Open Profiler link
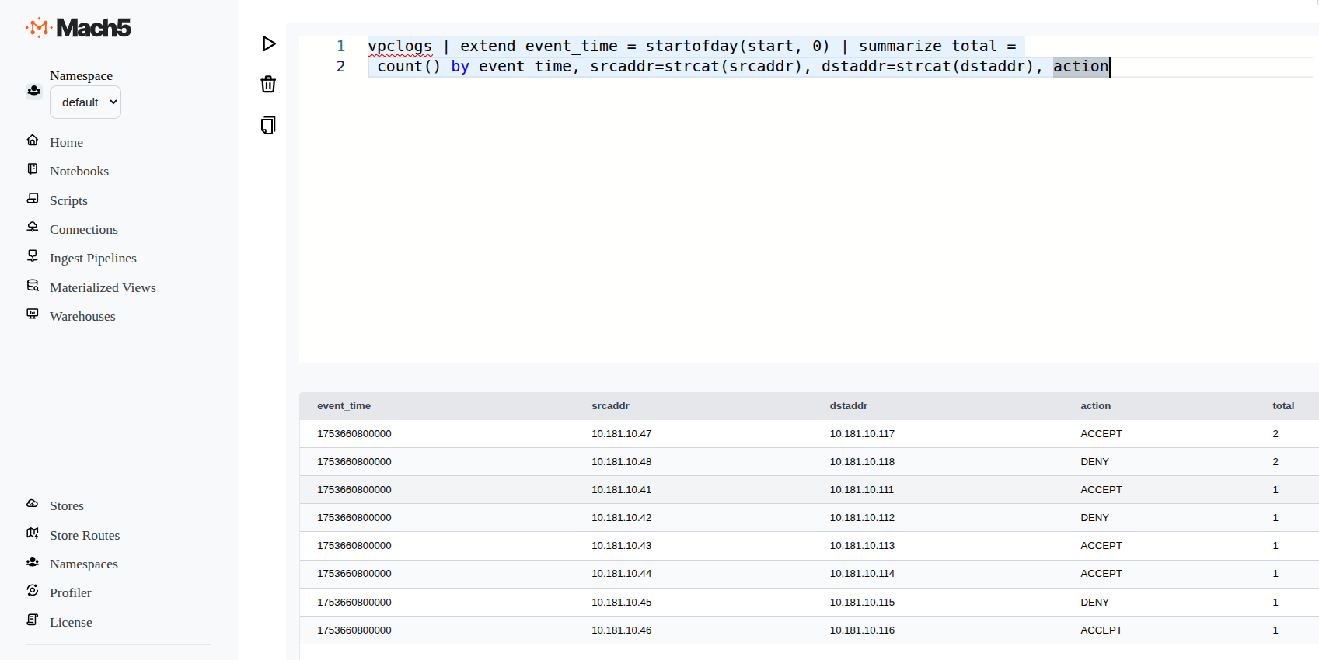Screen dimensions: 1319x660 point(71,592)
